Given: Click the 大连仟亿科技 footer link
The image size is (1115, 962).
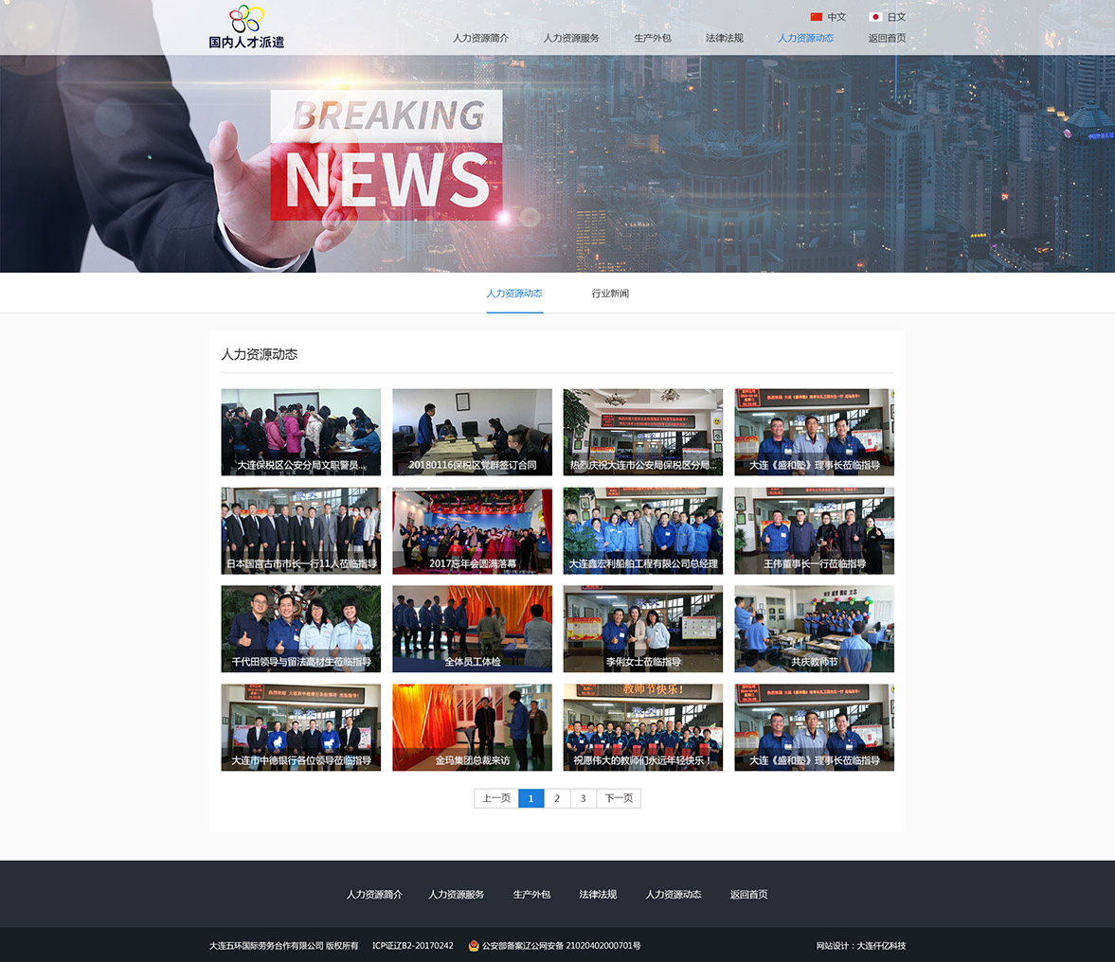Looking at the screenshot, I should [x=881, y=946].
